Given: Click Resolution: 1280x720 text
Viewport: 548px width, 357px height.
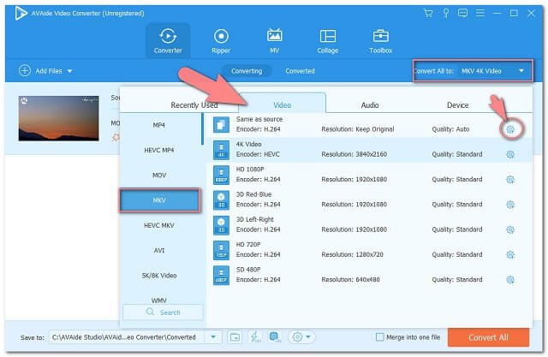Looking at the screenshot, I should coord(352,254).
